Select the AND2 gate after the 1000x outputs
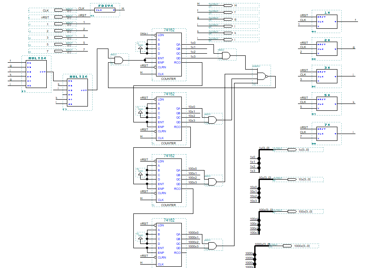 [x=212, y=246]
